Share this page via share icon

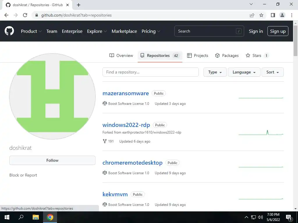(252, 15)
